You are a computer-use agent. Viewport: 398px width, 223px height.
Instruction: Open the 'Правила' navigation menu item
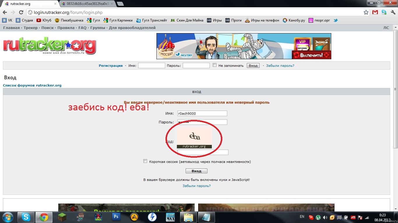tap(66, 28)
